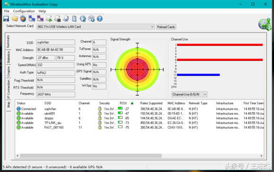The width and height of the screenshot is (274, 172).
Task: Click the green RSSI sort arrow
Action: coord(132,103)
